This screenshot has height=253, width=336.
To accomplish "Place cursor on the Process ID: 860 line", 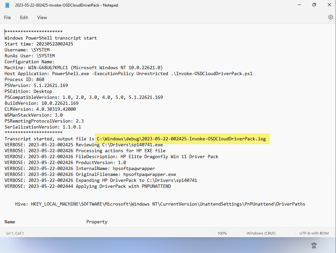I will [x=24, y=79].
